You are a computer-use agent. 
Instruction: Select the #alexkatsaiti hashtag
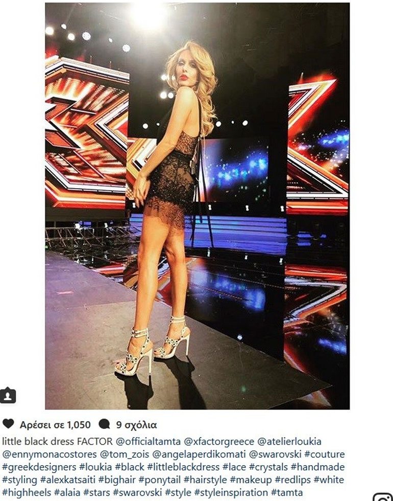(67, 480)
